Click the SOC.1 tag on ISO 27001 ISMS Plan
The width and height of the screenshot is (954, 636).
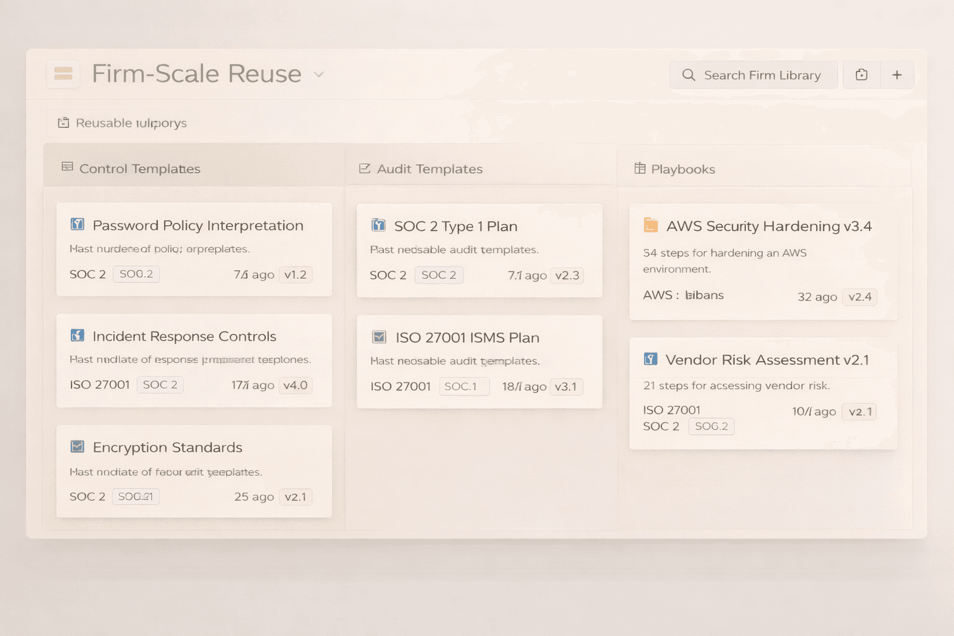point(463,386)
